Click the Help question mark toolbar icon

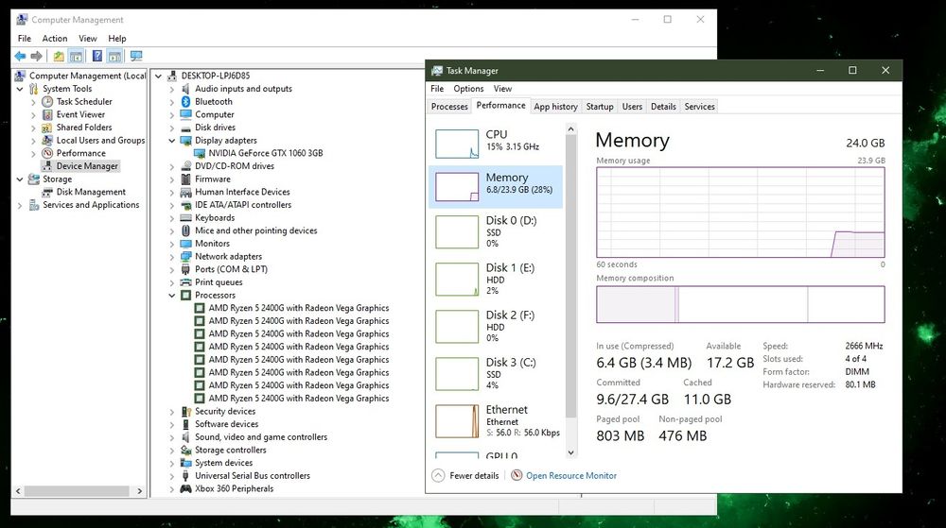coord(97,56)
